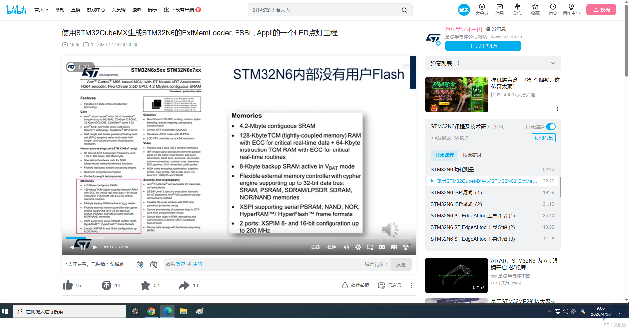Screen dimensions: 629x330
Task: Enable picture-in-picture mode
Action: tap(370, 247)
